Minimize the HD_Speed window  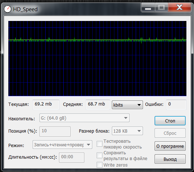(148, 8)
